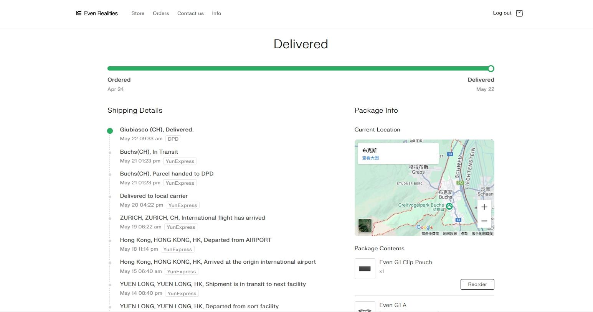Click YunExpress tag for origin airport arrival
593x312 pixels.
(x=182, y=272)
